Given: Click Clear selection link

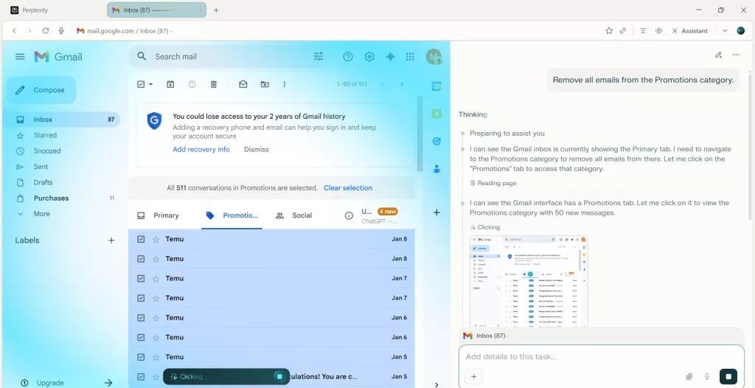Looking at the screenshot, I should (348, 188).
